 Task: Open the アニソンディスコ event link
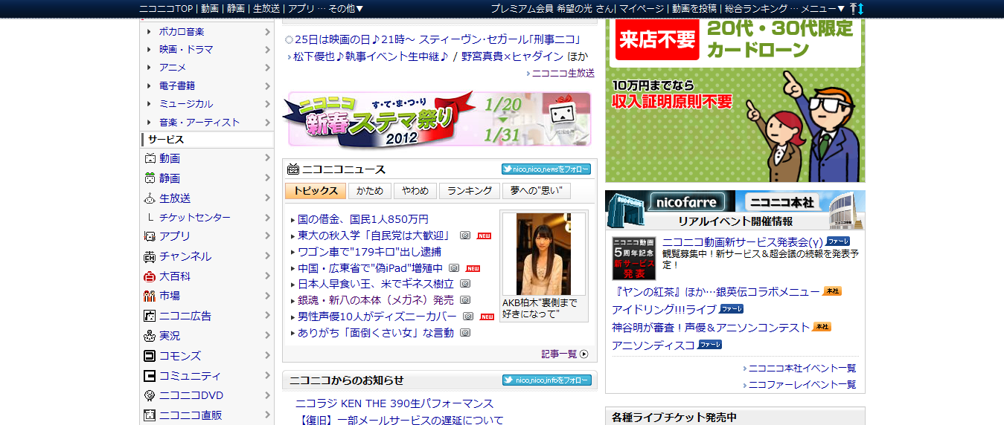click(653, 345)
